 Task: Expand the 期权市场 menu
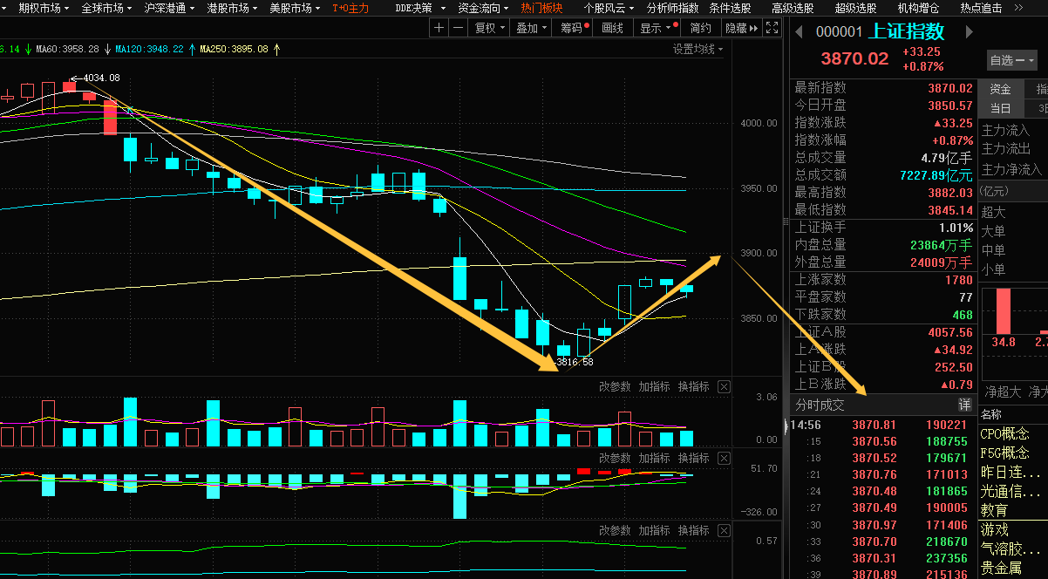pyautogui.click(x=44, y=8)
